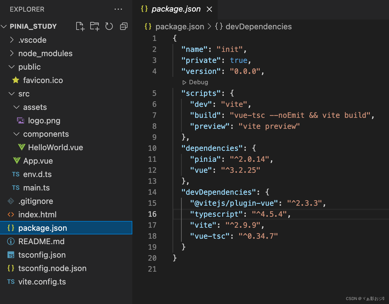Viewport: 389px width, 304px height.
Task: Click the "^0.34.7" vue-tsc version value
Action: pyautogui.click(x=258, y=236)
